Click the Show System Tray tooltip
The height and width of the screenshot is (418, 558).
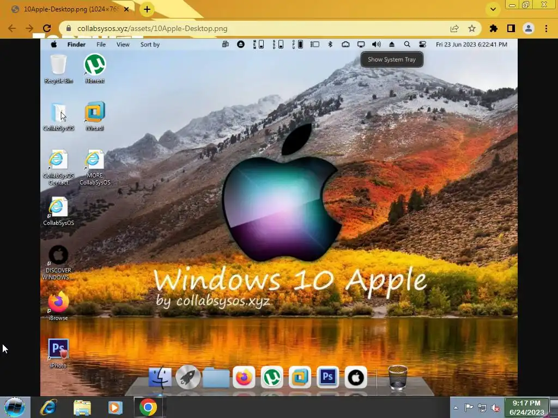pos(392,59)
